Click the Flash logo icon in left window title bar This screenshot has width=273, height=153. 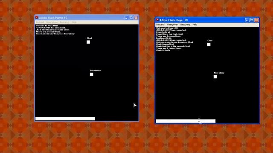(x=37, y=17)
